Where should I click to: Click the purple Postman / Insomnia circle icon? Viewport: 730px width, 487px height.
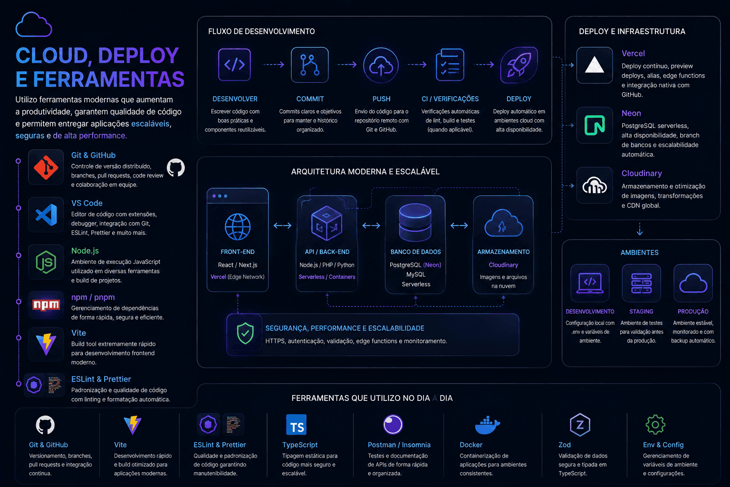[x=393, y=425]
